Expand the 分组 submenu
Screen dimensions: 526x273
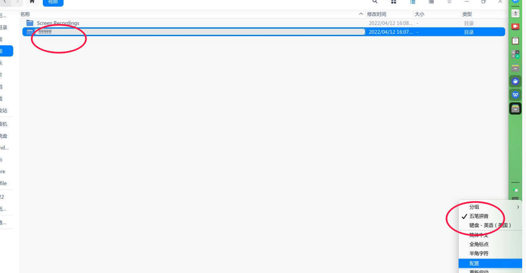coord(490,207)
